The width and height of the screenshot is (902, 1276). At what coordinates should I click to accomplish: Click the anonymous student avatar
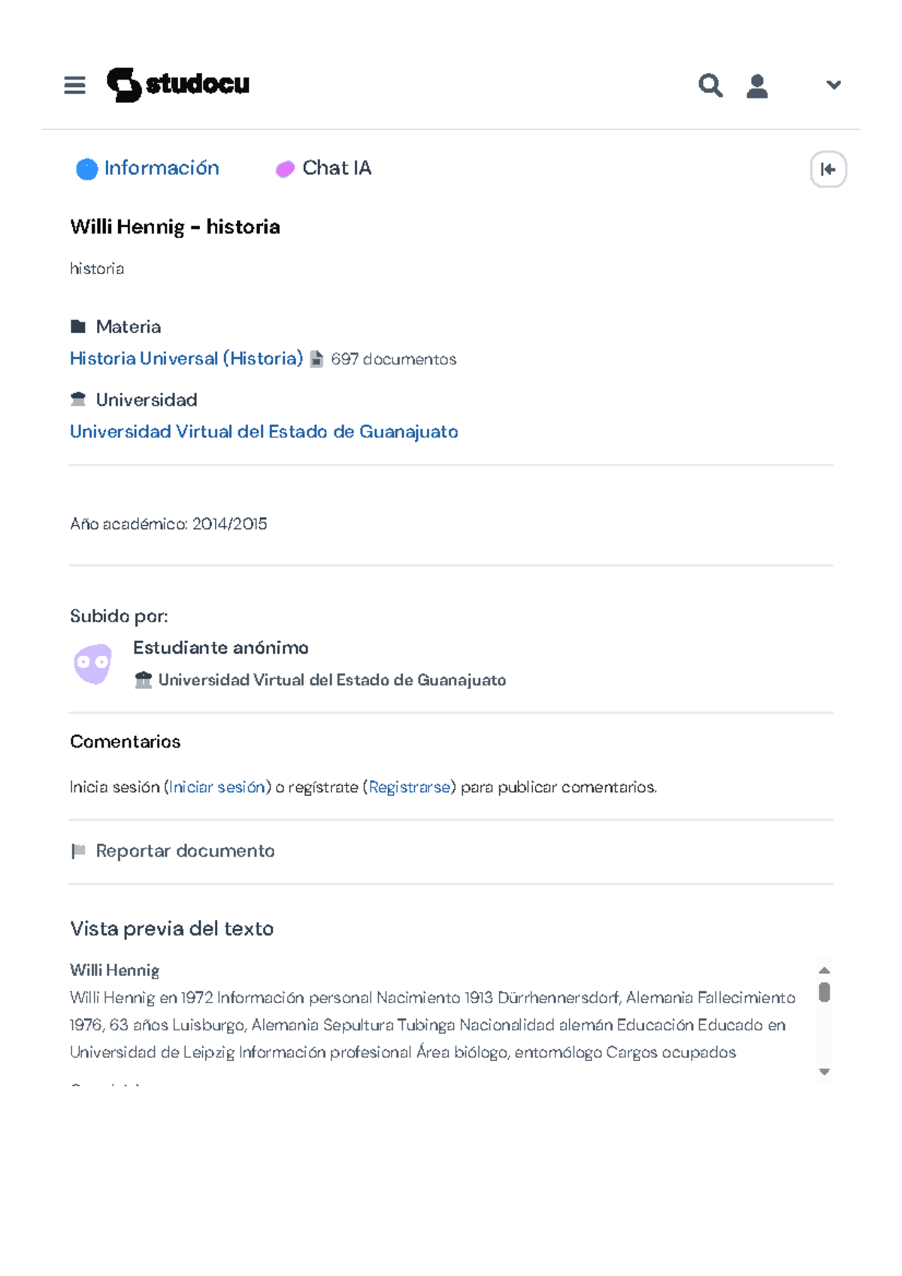coord(92,664)
